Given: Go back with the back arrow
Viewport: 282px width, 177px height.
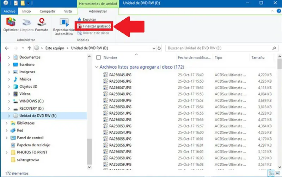Looking at the screenshot, I should (7, 48).
